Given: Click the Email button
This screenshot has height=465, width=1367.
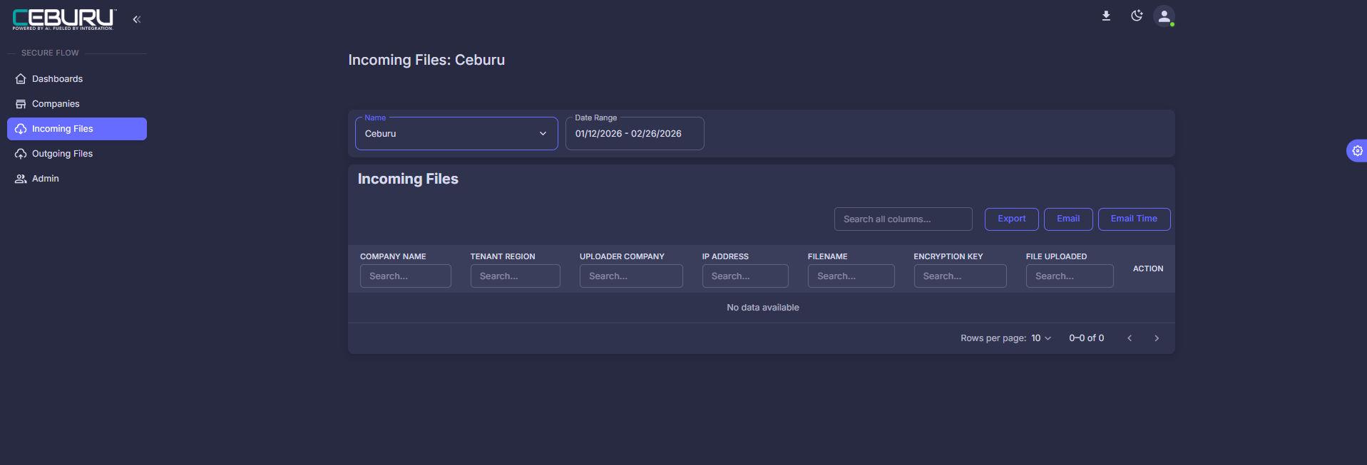Looking at the screenshot, I should (x=1068, y=219).
